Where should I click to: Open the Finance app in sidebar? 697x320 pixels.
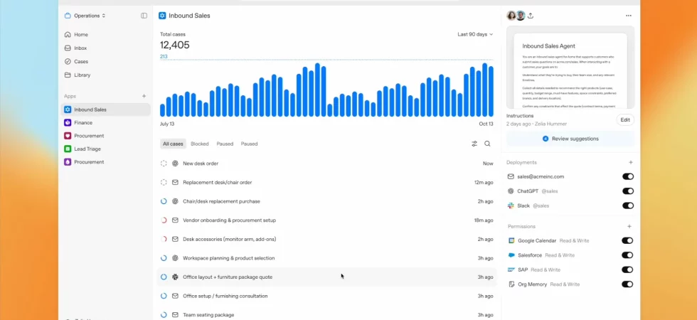coord(83,123)
